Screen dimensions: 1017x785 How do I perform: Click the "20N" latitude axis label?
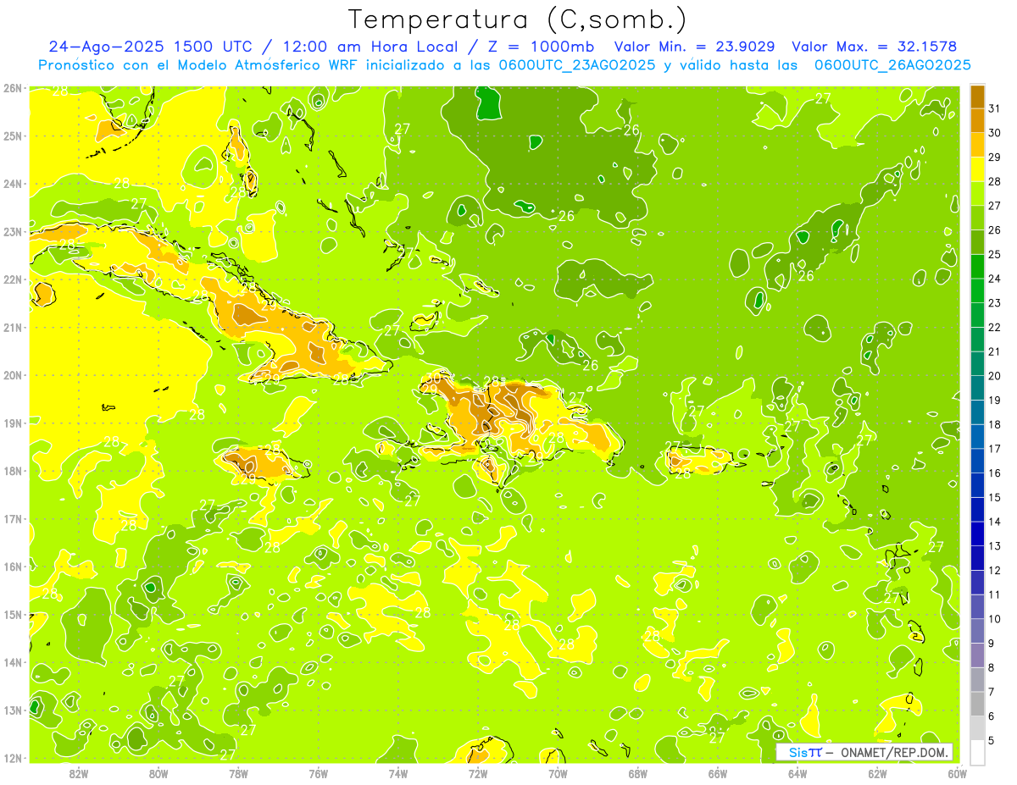click(x=12, y=375)
